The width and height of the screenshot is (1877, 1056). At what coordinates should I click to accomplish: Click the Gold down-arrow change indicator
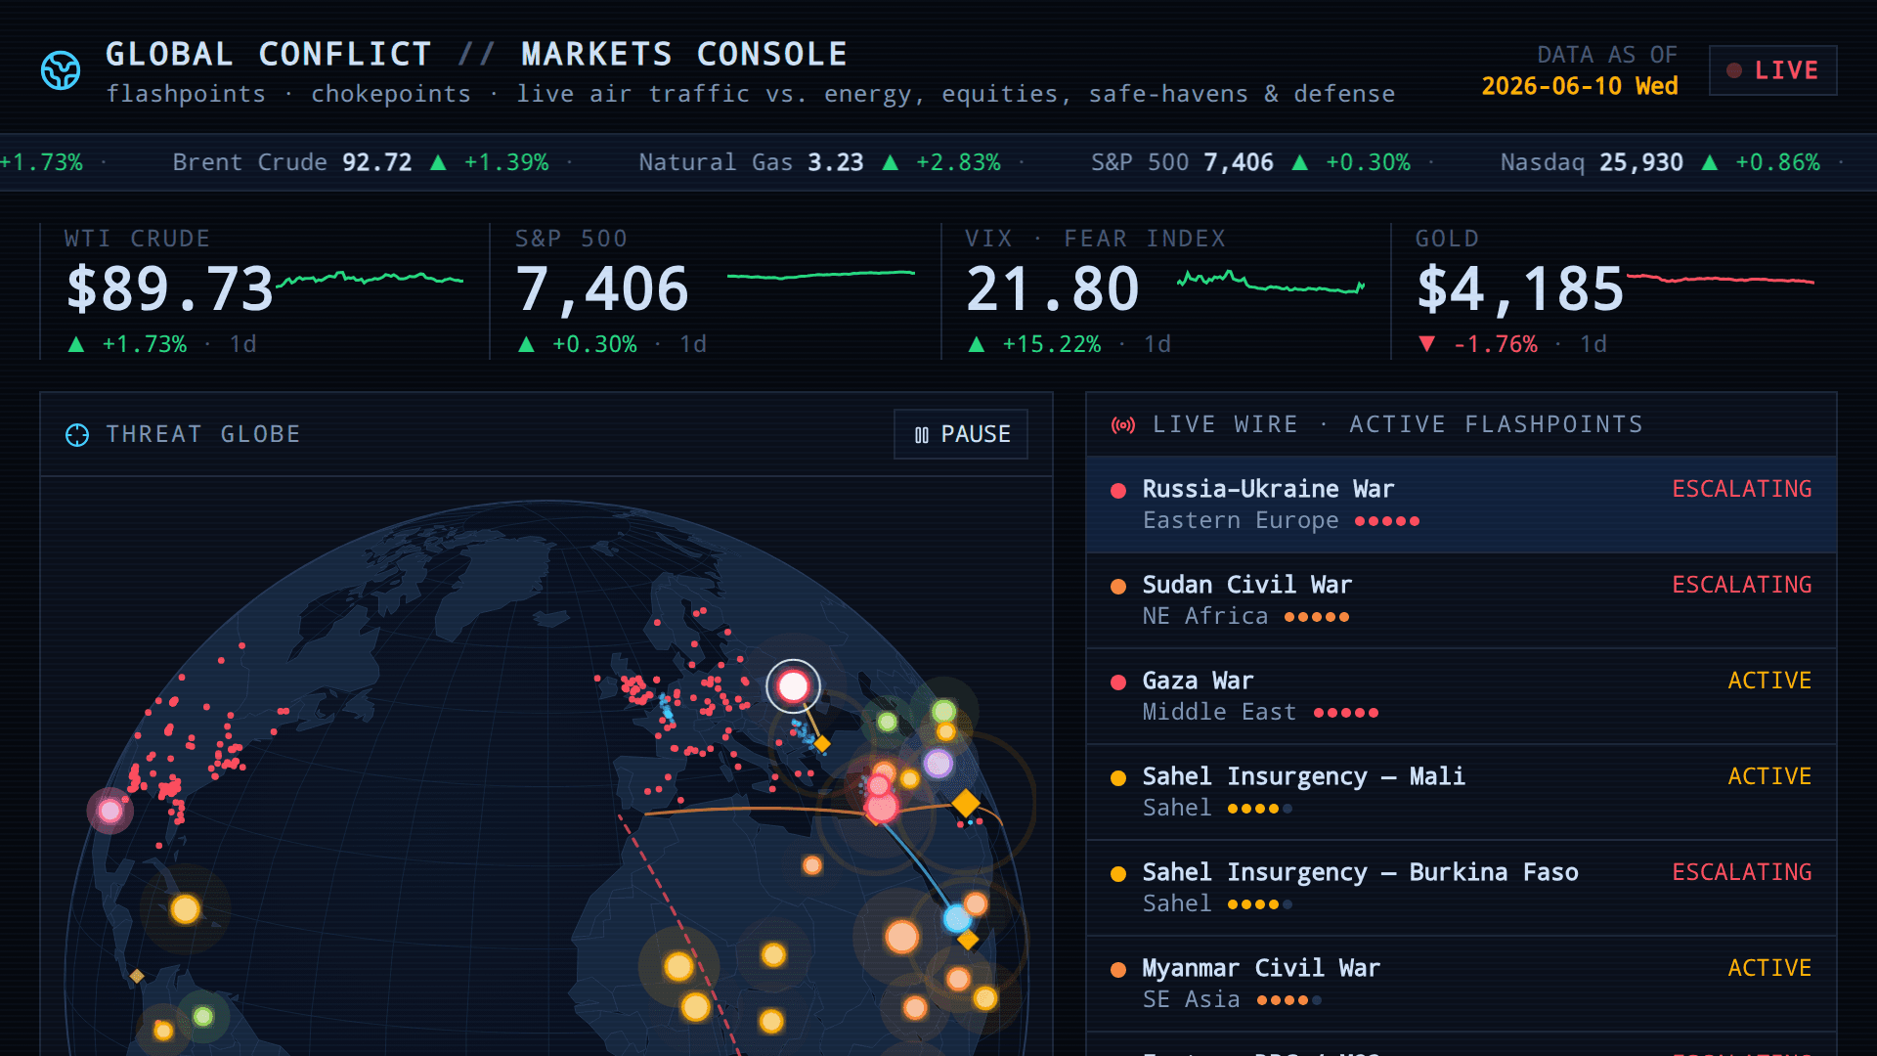[1427, 344]
